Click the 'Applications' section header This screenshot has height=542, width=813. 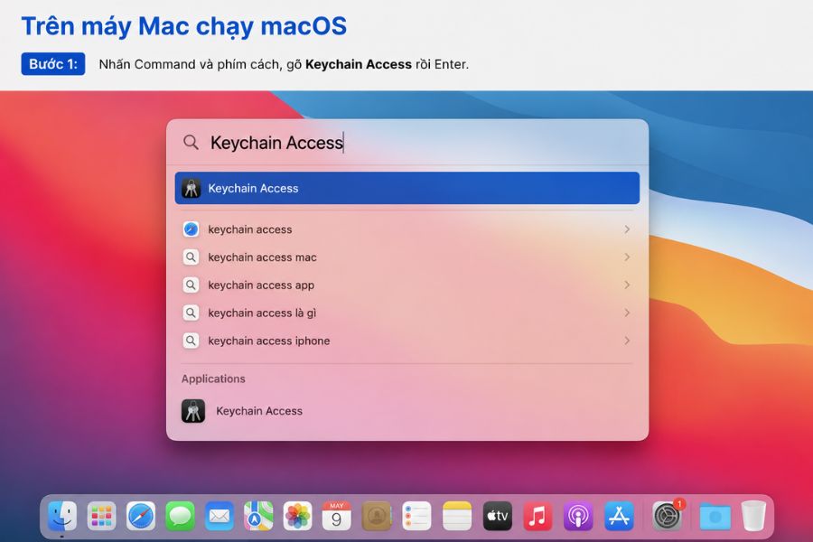point(213,378)
